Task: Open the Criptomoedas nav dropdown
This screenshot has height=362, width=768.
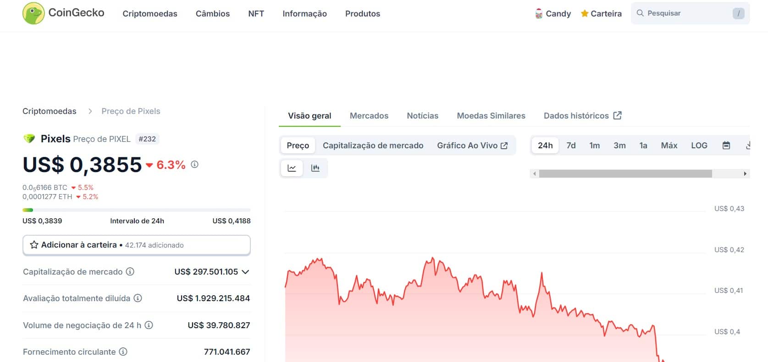Action: 150,14
